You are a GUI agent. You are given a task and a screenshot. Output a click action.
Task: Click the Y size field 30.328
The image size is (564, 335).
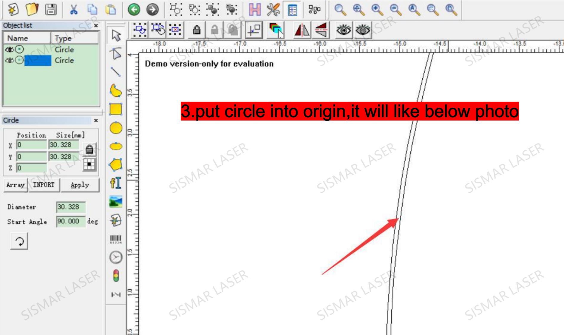tap(64, 157)
